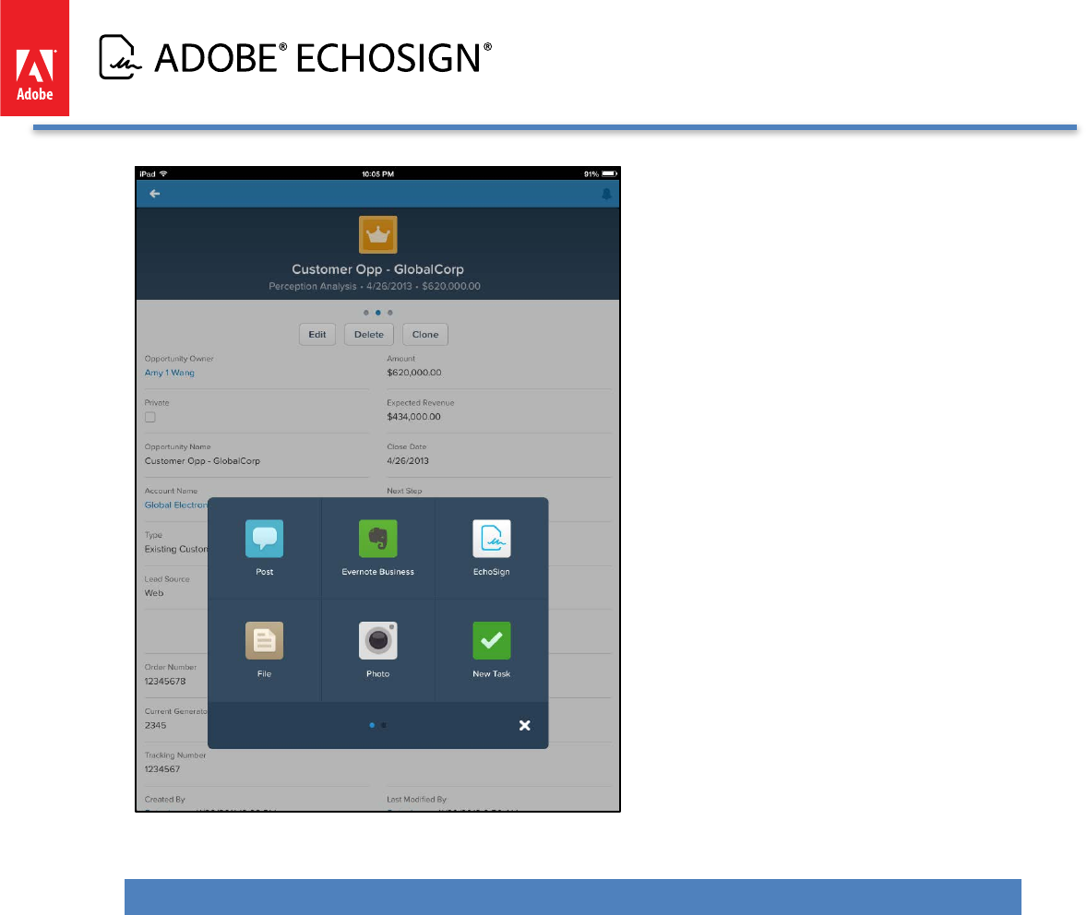Click the Clone button

click(x=425, y=334)
